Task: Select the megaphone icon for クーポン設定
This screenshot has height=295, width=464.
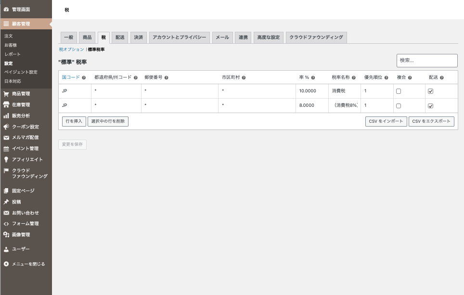Action: point(6,127)
